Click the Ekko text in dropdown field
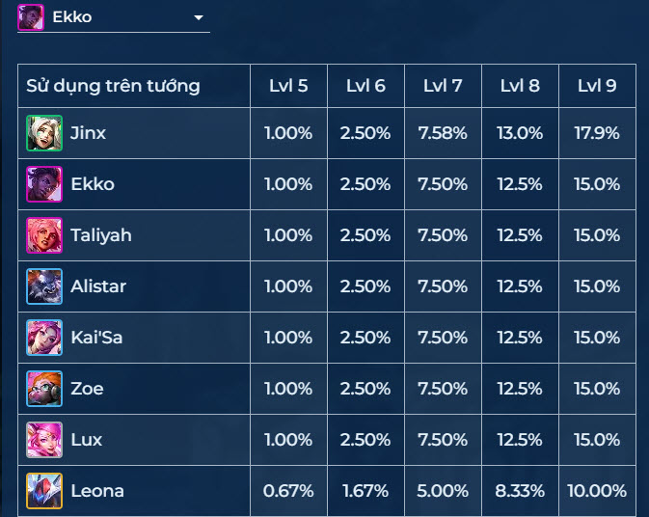649x517 pixels. [x=72, y=17]
